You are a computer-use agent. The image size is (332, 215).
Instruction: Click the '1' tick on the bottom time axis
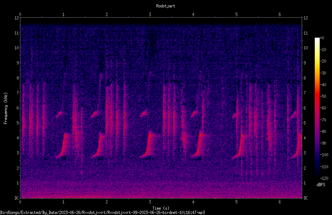[63, 202]
